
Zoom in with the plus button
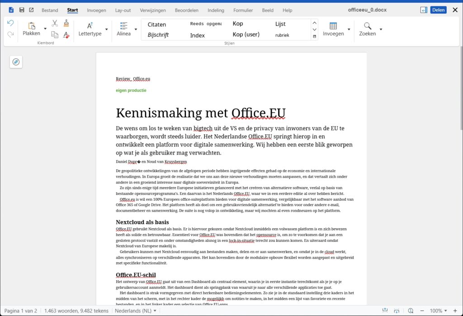[455, 311]
